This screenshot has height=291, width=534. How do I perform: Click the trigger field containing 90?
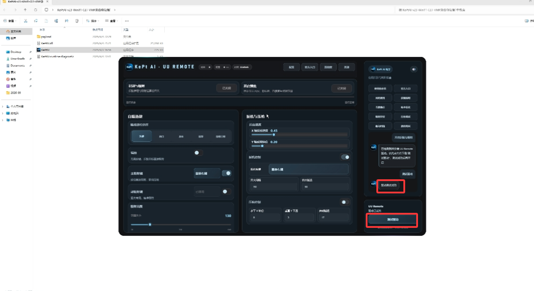(x=325, y=187)
